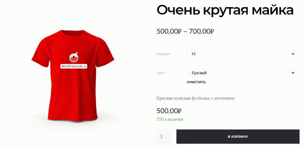
Task: Click ОЧИСТИТЬ to reset selected options
Action: [196, 82]
